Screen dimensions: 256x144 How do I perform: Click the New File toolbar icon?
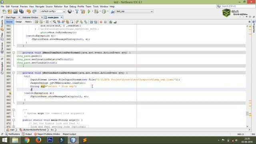click(4, 12)
